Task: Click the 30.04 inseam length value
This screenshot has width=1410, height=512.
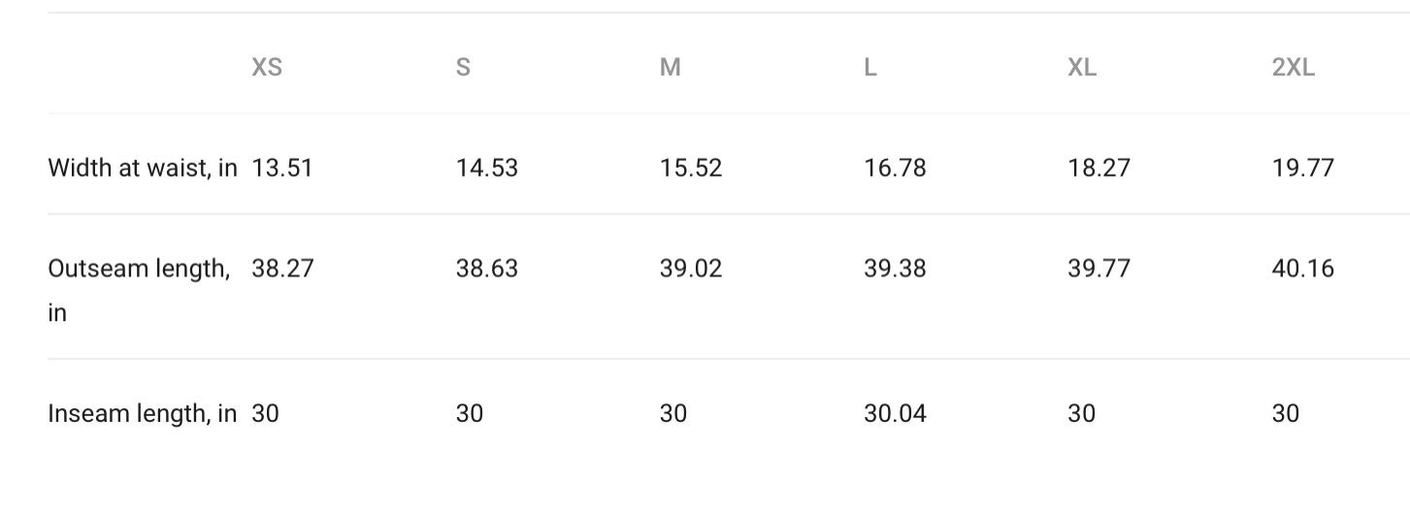Action: pos(895,414)
